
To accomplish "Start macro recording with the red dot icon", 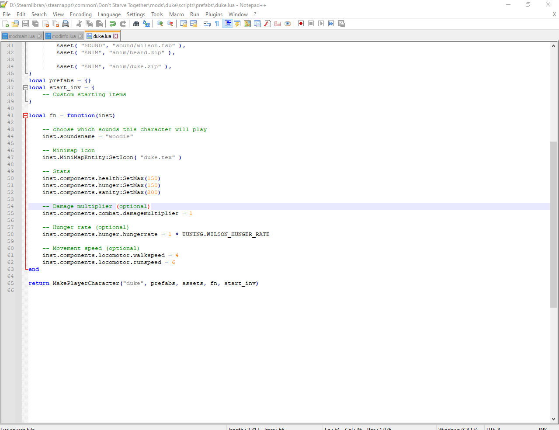I will coord(301,24).
